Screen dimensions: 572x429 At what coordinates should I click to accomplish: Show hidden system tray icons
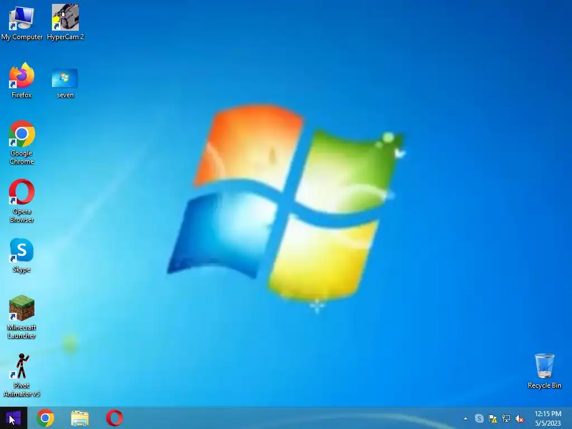point(465,418)
